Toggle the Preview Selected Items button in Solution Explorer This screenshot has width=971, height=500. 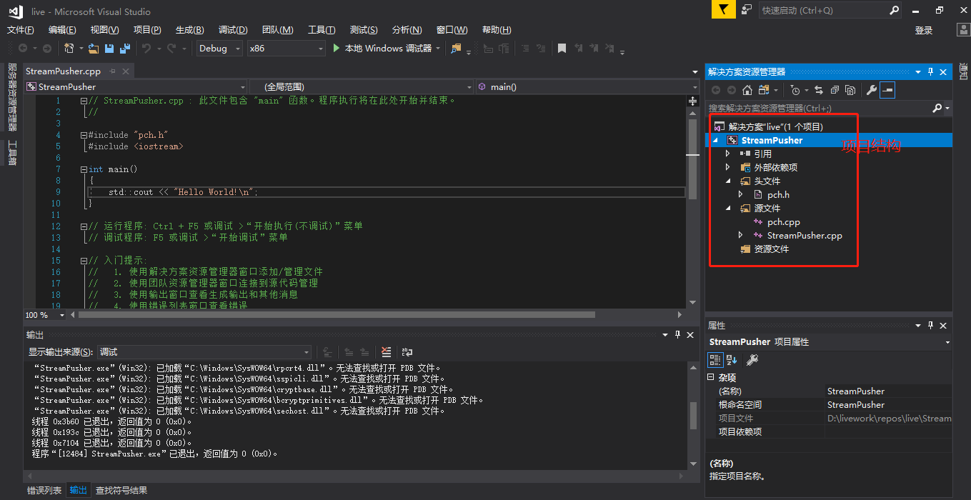coord(887,90)
